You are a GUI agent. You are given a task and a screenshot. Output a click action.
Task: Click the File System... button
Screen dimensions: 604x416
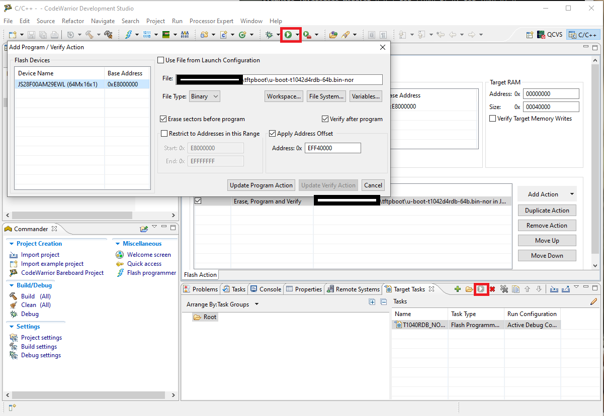tap(326, 96)
